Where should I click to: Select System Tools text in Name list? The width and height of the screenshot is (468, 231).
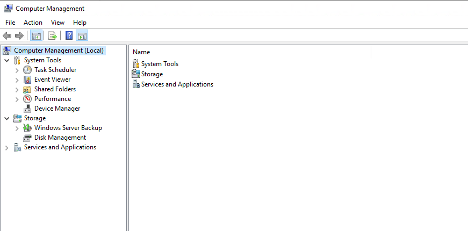click(x=160, y=64)
